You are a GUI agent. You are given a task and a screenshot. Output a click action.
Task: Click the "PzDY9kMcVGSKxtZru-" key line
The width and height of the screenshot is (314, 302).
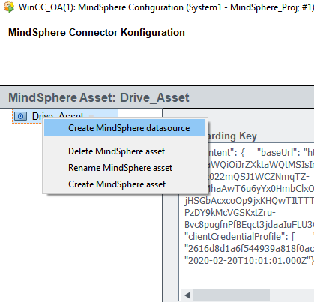coord(230,213)
